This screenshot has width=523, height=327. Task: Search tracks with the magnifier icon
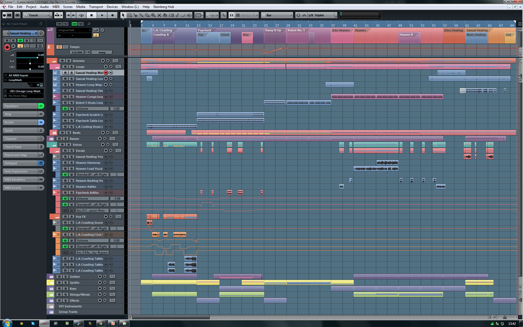(x=89, y=24)
